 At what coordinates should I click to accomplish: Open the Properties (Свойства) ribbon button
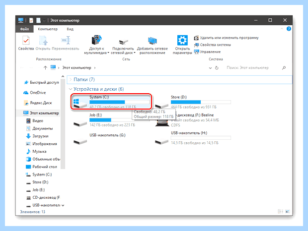[x=26, y=43]
